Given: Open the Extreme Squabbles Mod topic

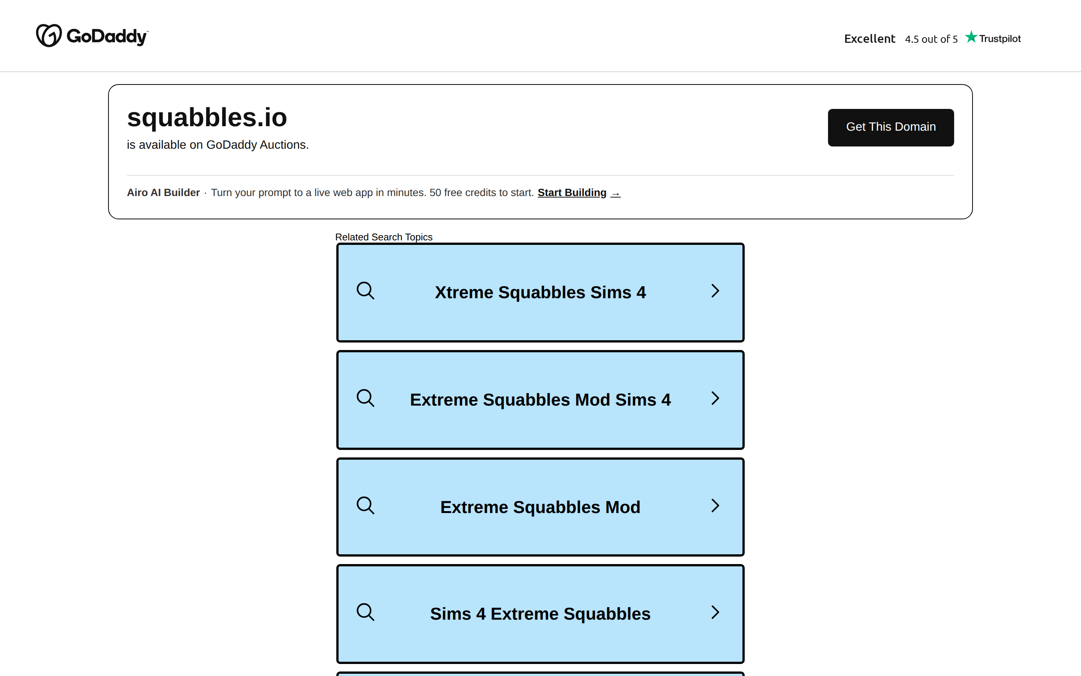Looking at the screenshot, I should pos(540,507).
